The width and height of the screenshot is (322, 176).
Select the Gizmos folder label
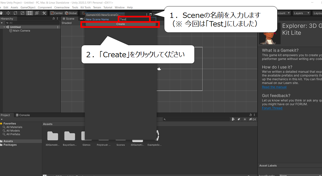point(87,145)
